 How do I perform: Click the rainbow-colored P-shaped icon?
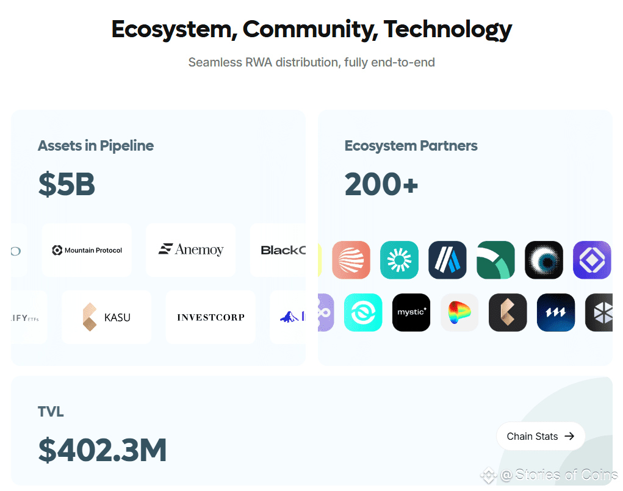click(459, 312)
